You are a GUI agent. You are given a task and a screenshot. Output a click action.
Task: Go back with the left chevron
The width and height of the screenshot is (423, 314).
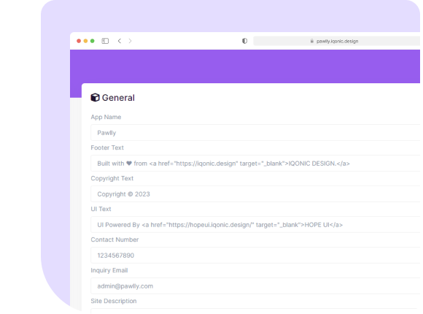point(119,41)
